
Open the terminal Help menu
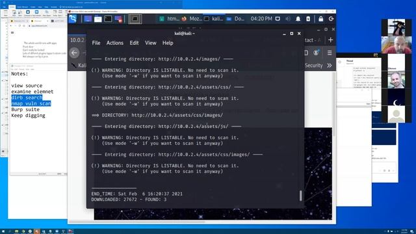pyautogui.click(x=168, y=43)
